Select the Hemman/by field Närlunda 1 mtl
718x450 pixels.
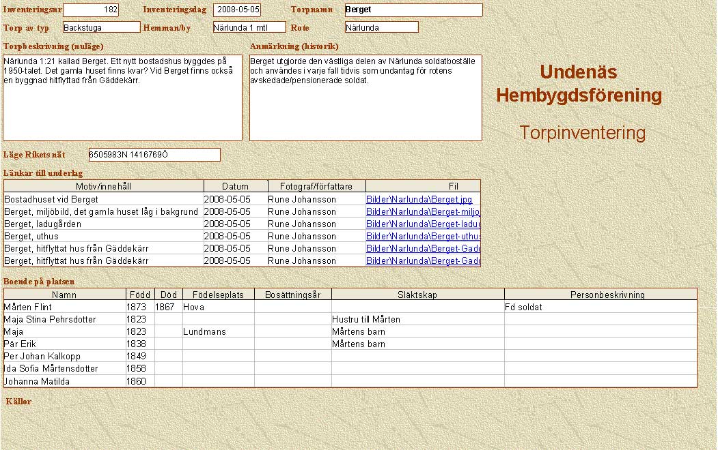tap(249, 27)
